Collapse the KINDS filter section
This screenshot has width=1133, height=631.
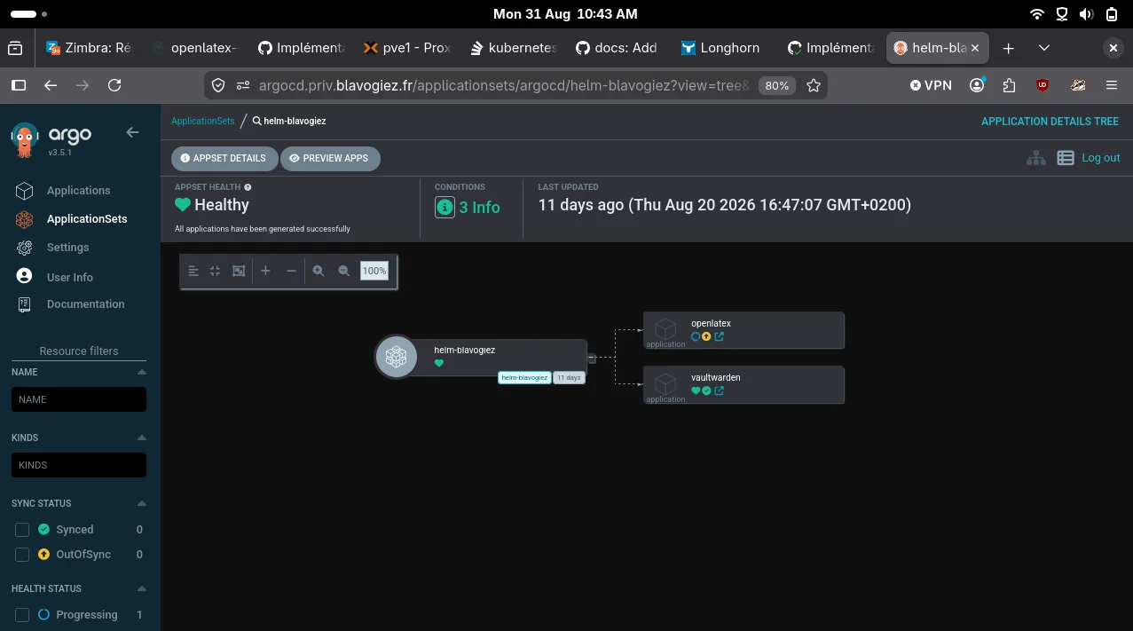pos(142,438)
